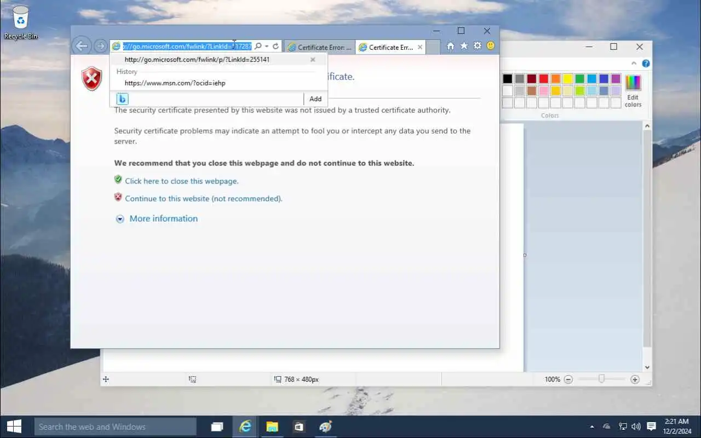Pick the yellow color swatch

(x=568, y=79)
